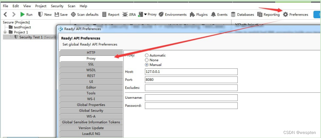Select the Manual proxy radio button
The height and width of the screenshot is (138, 321).
pos(147,65)
